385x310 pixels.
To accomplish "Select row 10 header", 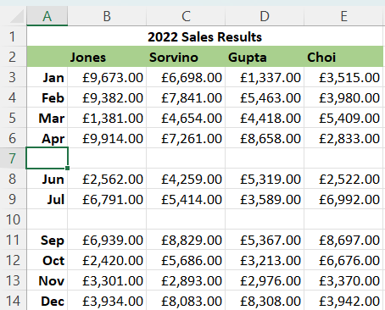I will click(x=13, y=219).
